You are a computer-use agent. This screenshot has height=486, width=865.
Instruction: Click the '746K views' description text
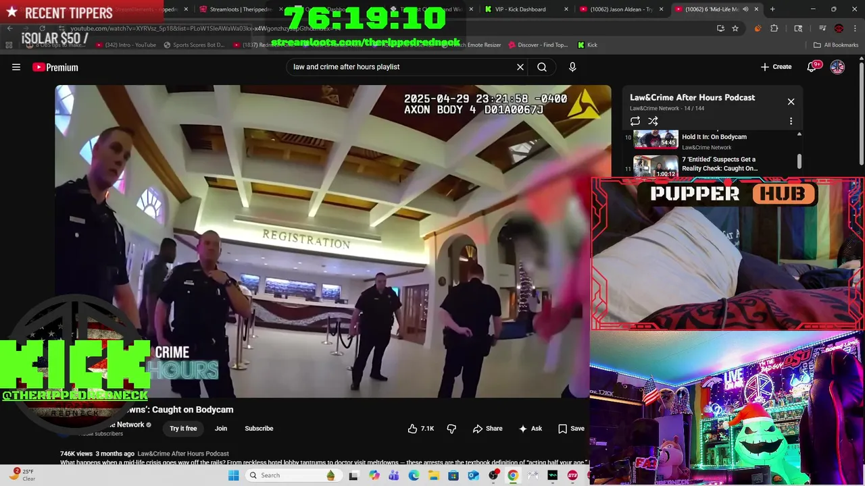point(76,454)
